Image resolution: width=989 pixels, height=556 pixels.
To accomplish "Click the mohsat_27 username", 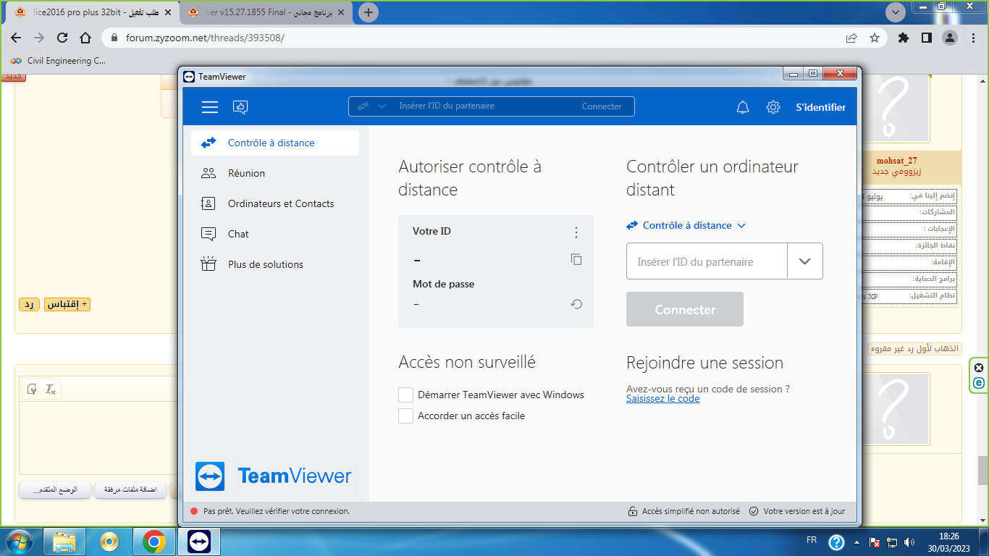I will (896, 161).
